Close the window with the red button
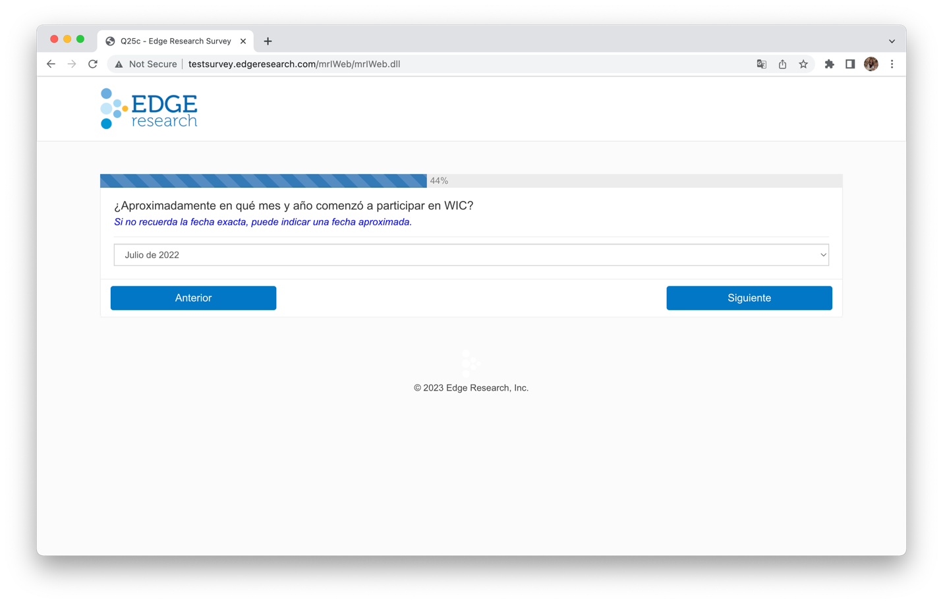Image resolution: width=943 pixels, height=604 pixels. [54, 40]
